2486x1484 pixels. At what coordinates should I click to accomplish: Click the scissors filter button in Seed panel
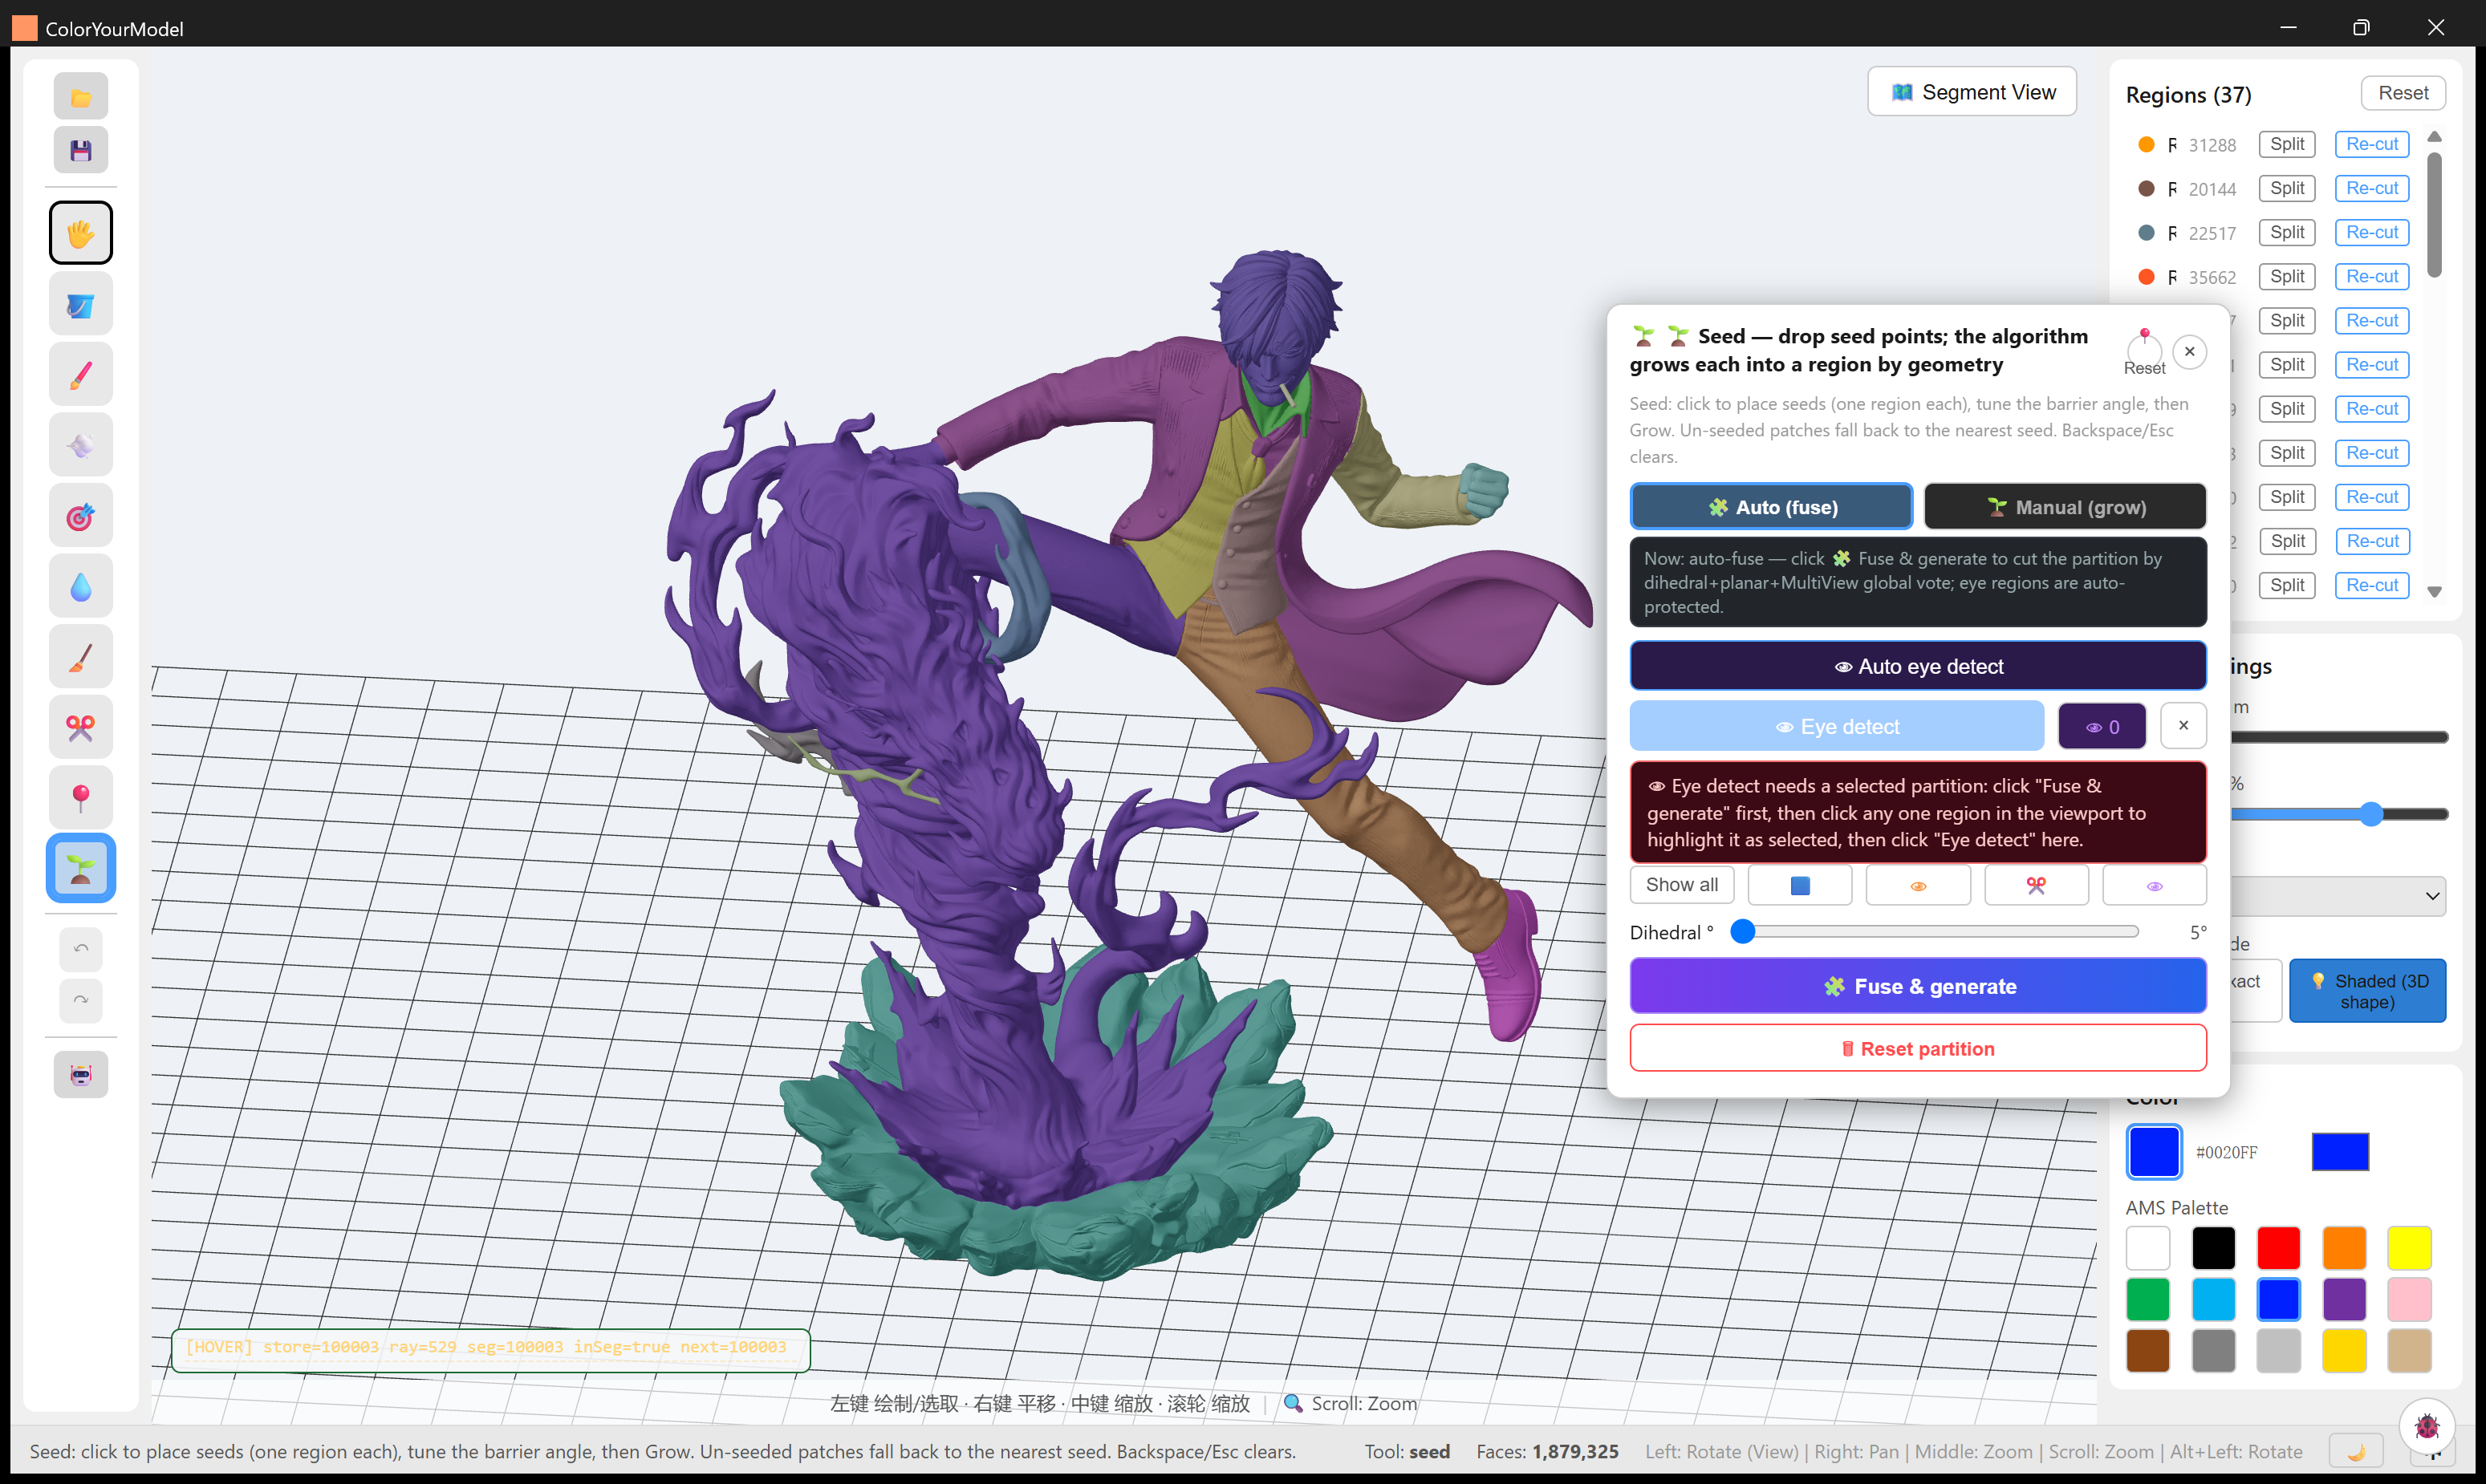(2036, 885)
